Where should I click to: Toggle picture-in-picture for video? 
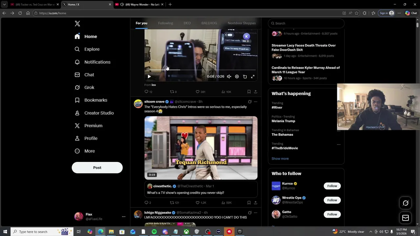pos(245,76)
